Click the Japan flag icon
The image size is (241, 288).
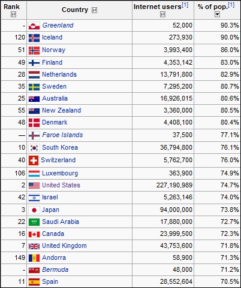click(x=34, y=210)
